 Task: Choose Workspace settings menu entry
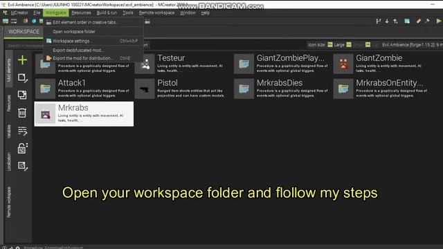tap(93, 41)
